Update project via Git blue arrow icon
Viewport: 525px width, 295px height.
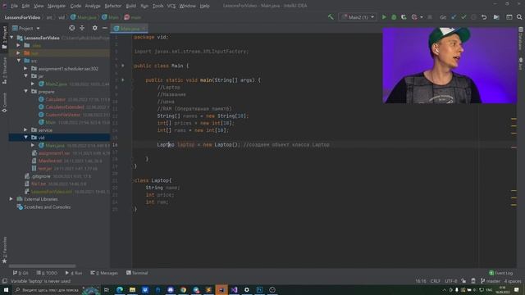[x=454, y=17]
